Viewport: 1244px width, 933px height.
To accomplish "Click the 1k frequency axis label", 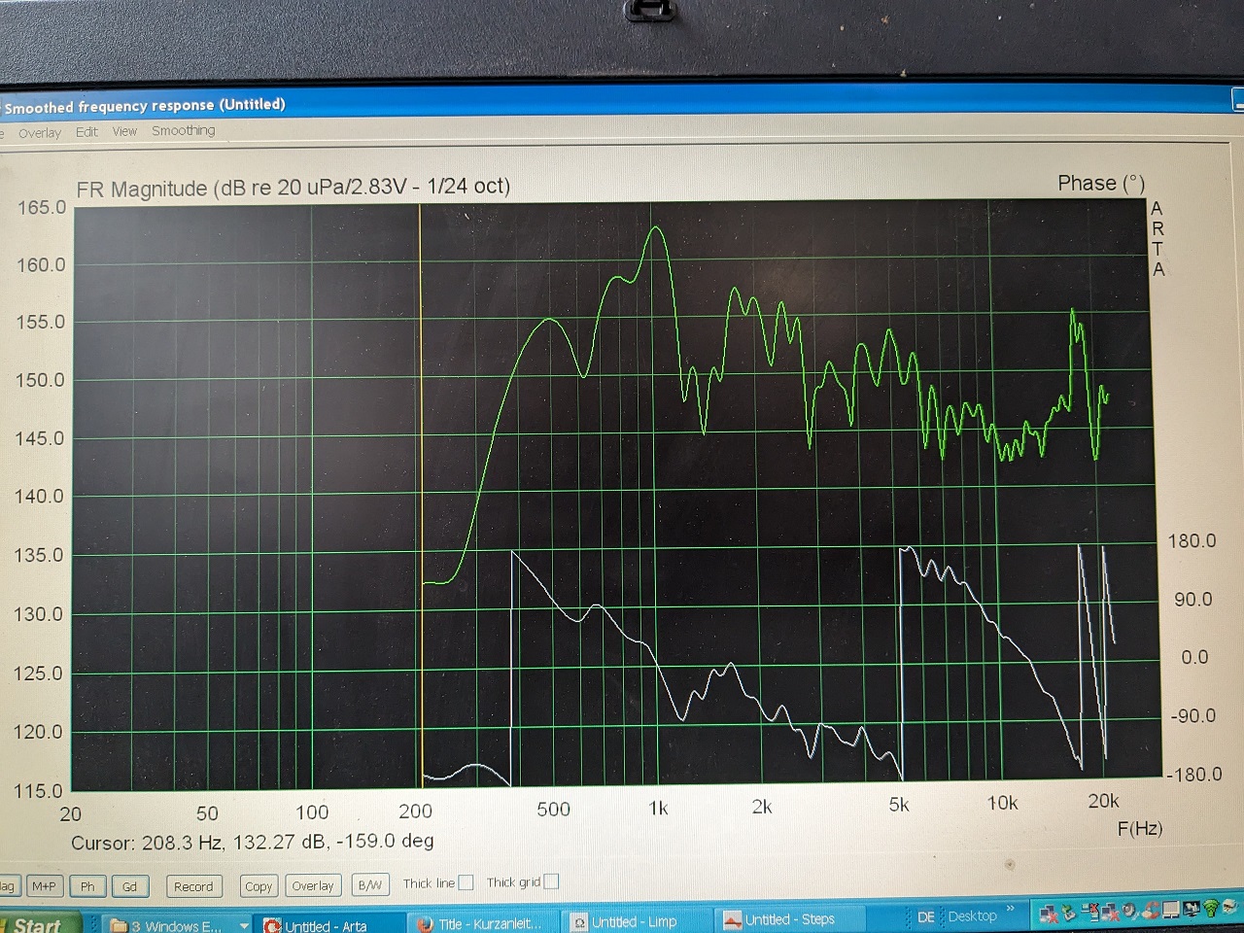I will click(658, 809).
